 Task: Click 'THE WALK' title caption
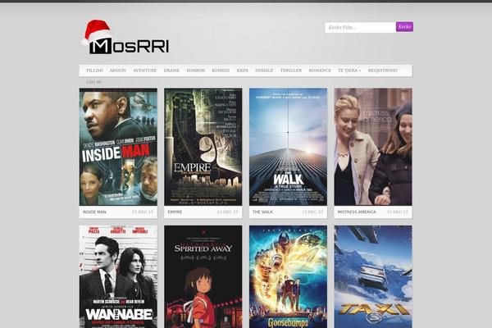(x=262, y=212)
